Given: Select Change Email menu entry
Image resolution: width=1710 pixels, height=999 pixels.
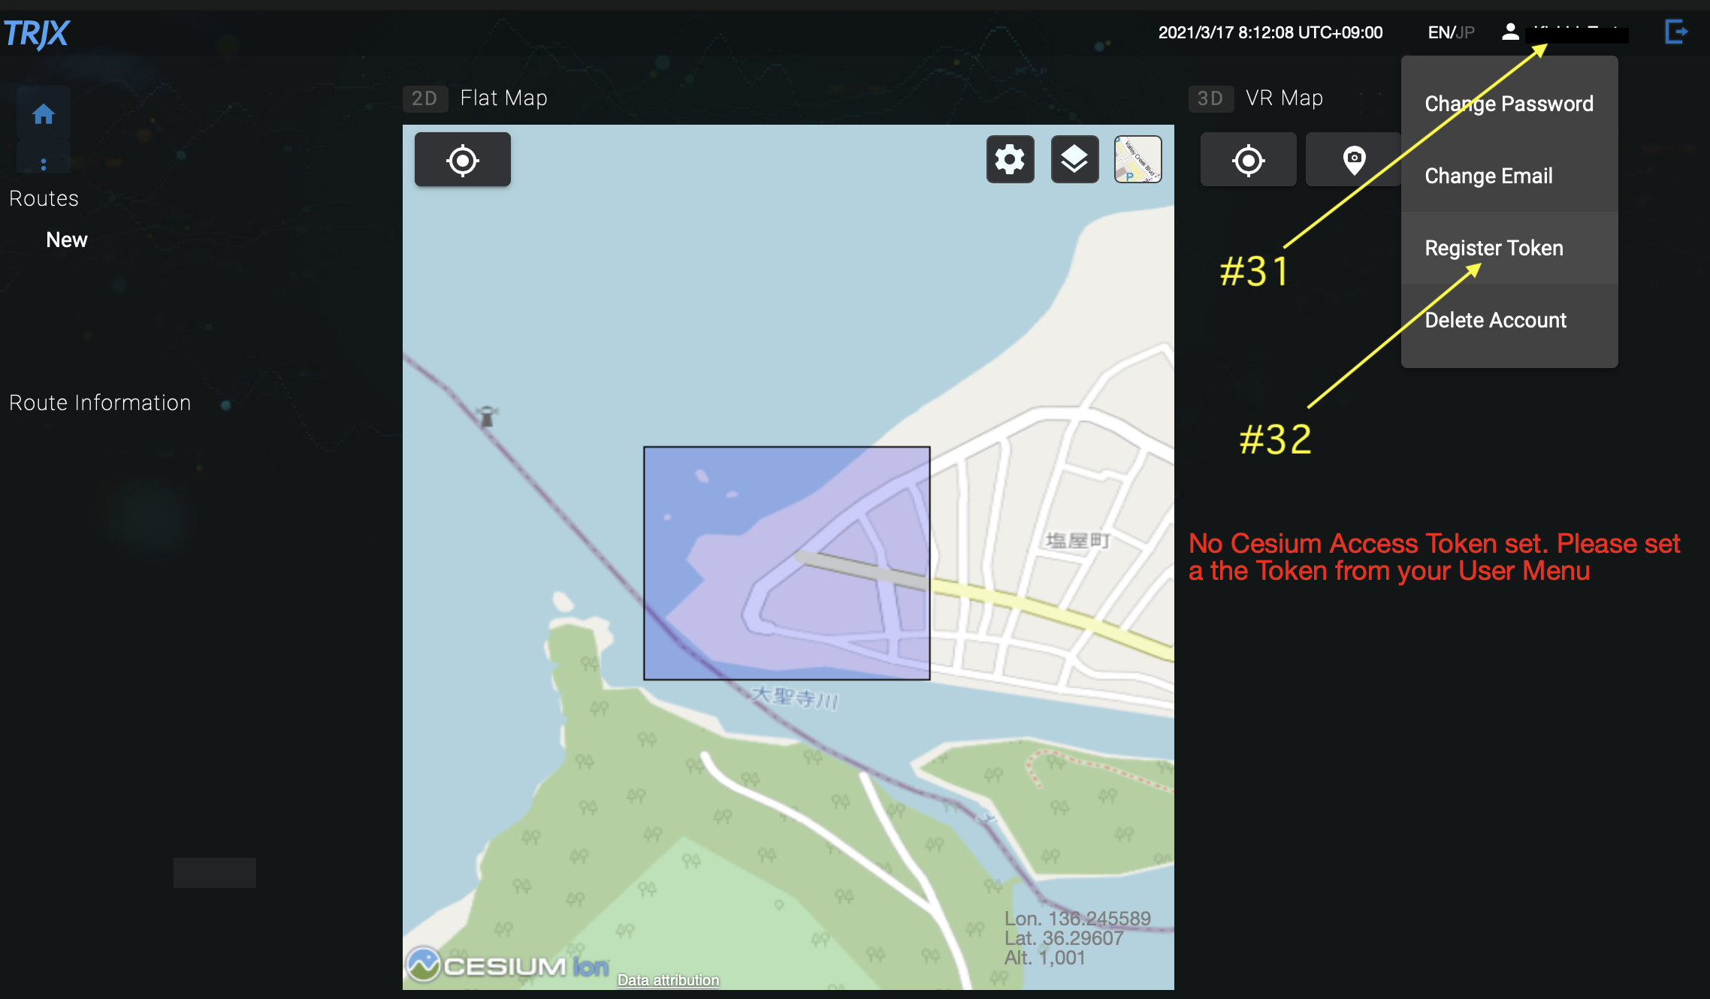Looking at the screenshot, I should pos(1488,176).
